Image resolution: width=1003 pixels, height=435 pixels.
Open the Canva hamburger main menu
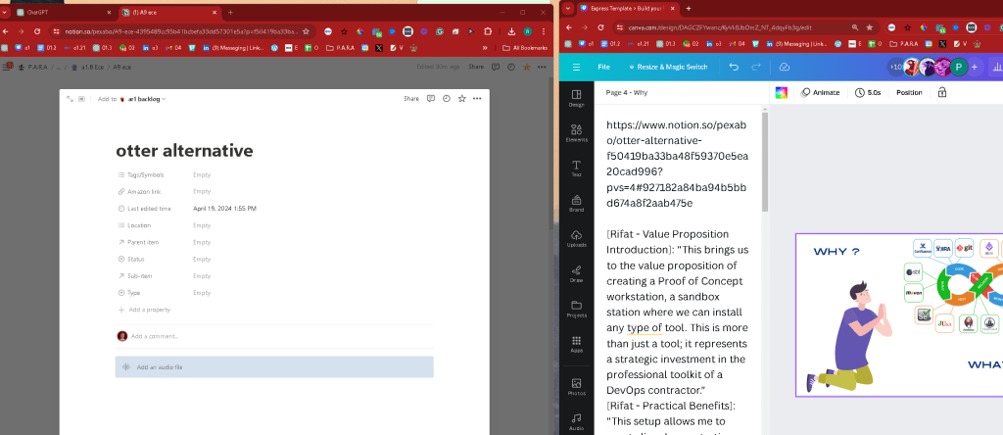pyautogui.click(x=576, y=68)
